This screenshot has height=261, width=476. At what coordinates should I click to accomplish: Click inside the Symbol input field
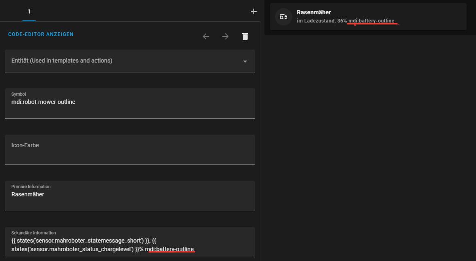tap(130, 101)
